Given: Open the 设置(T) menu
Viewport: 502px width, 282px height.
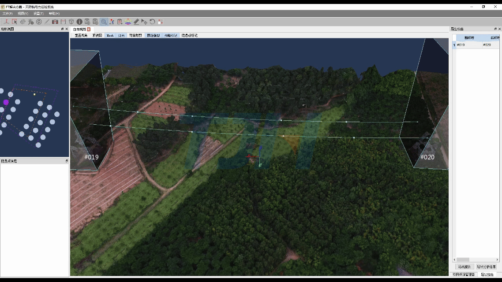Looking at the screenshot, I should coord(38,14).
